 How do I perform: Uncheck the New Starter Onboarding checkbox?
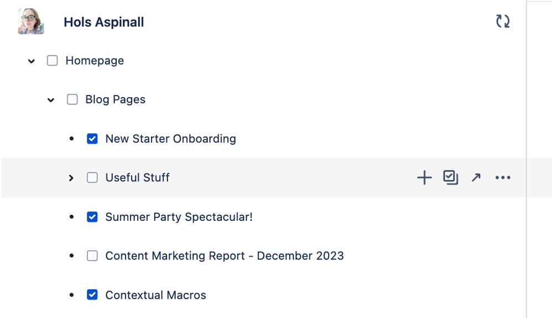(x=92, y=139)
